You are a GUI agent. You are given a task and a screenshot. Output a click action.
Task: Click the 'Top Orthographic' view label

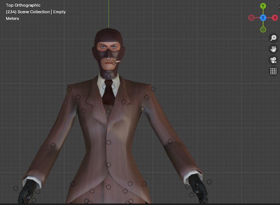(23, 5)
